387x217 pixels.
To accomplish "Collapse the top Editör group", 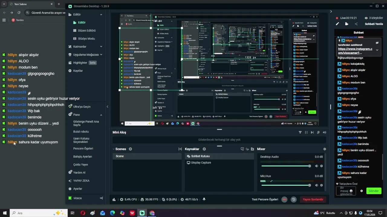I will point(101,14).
